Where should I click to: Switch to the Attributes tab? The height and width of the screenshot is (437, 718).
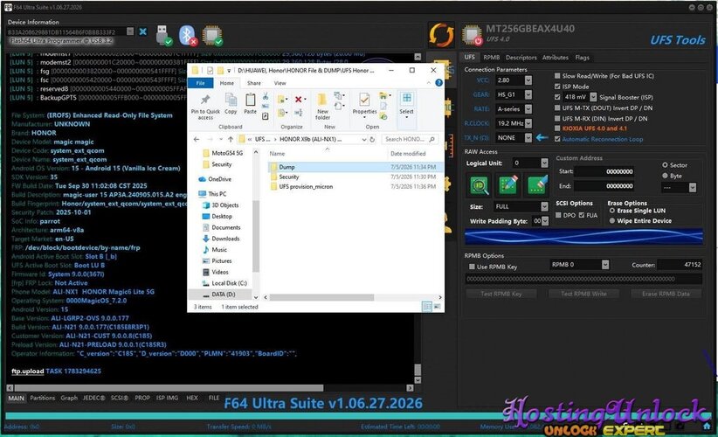555,58
